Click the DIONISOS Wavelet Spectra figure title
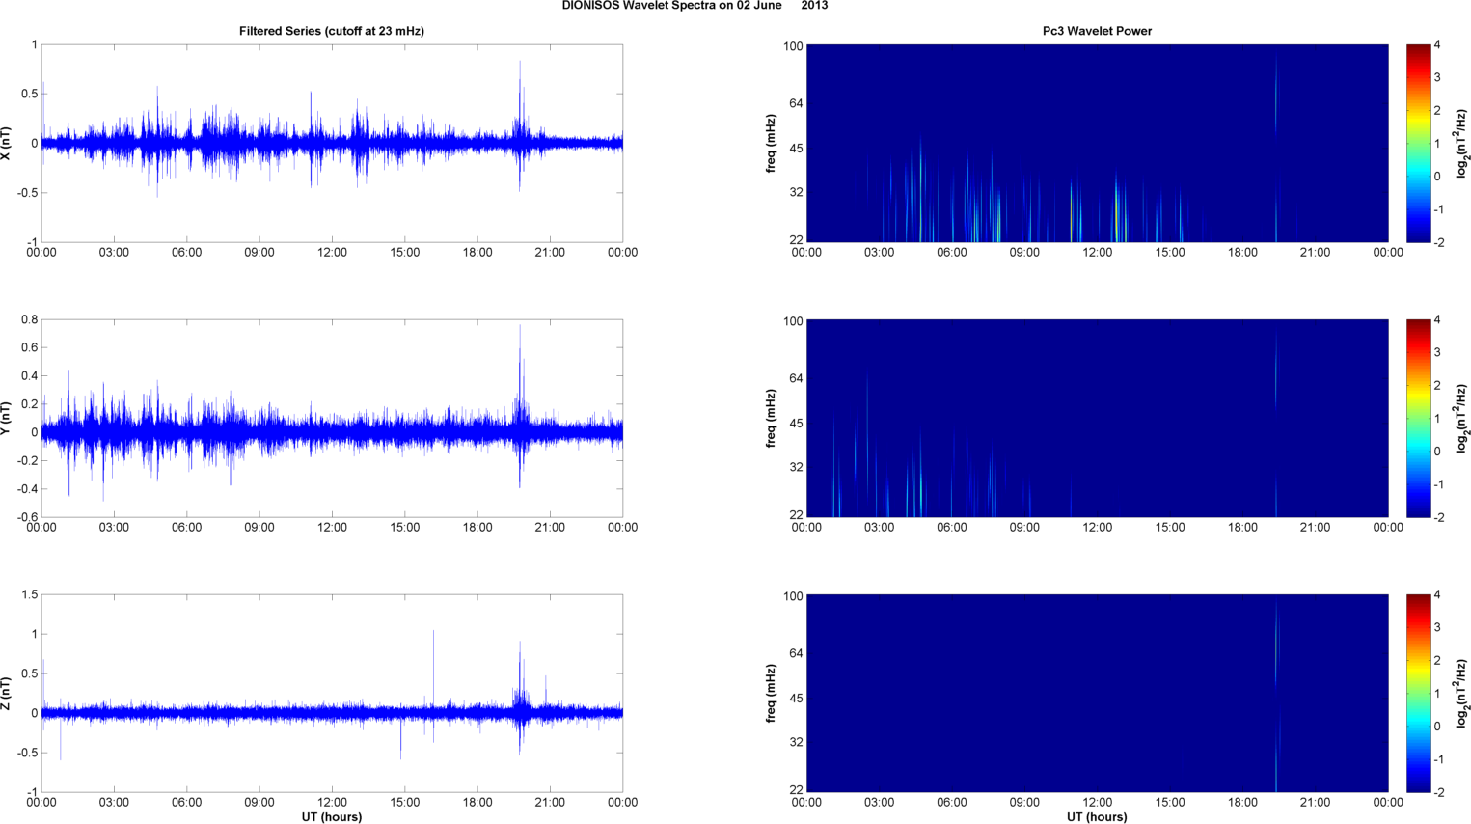The width and height of the screenshot is (1471, 824). point(695,6)
